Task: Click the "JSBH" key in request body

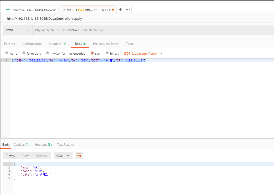Action: [20, 60]
